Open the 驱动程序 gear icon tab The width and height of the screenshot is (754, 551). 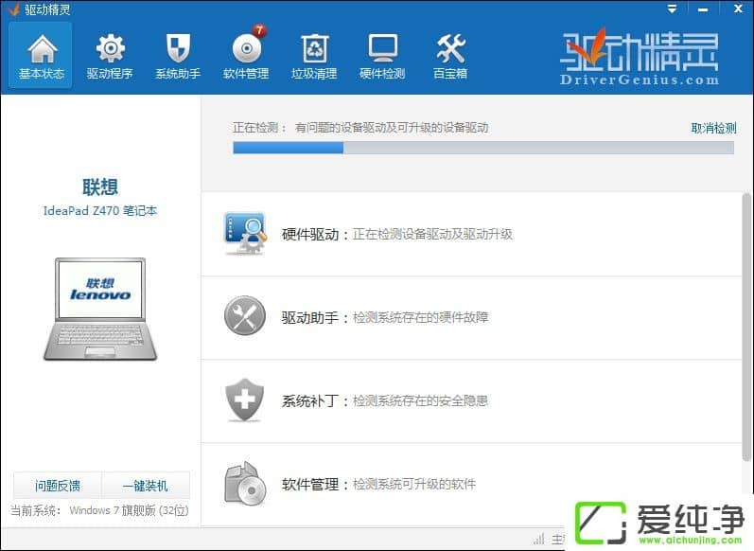click(x=110, y=57)
